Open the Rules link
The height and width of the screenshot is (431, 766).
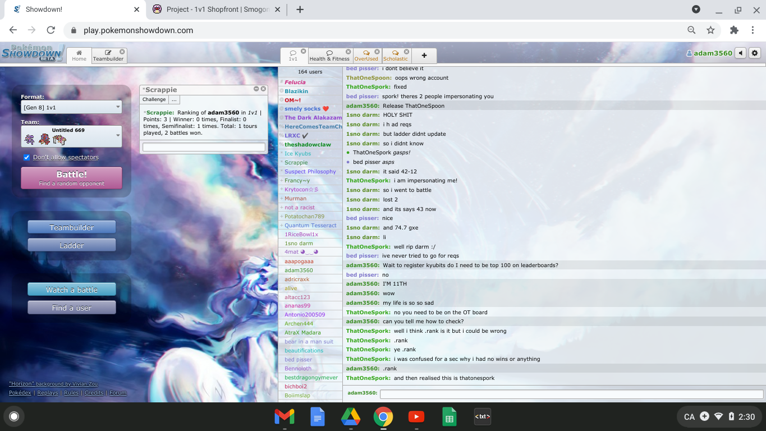point(71,393)
